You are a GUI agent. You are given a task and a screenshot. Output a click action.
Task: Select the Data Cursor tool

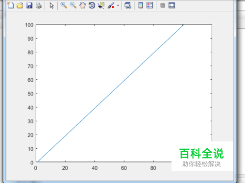101,5
